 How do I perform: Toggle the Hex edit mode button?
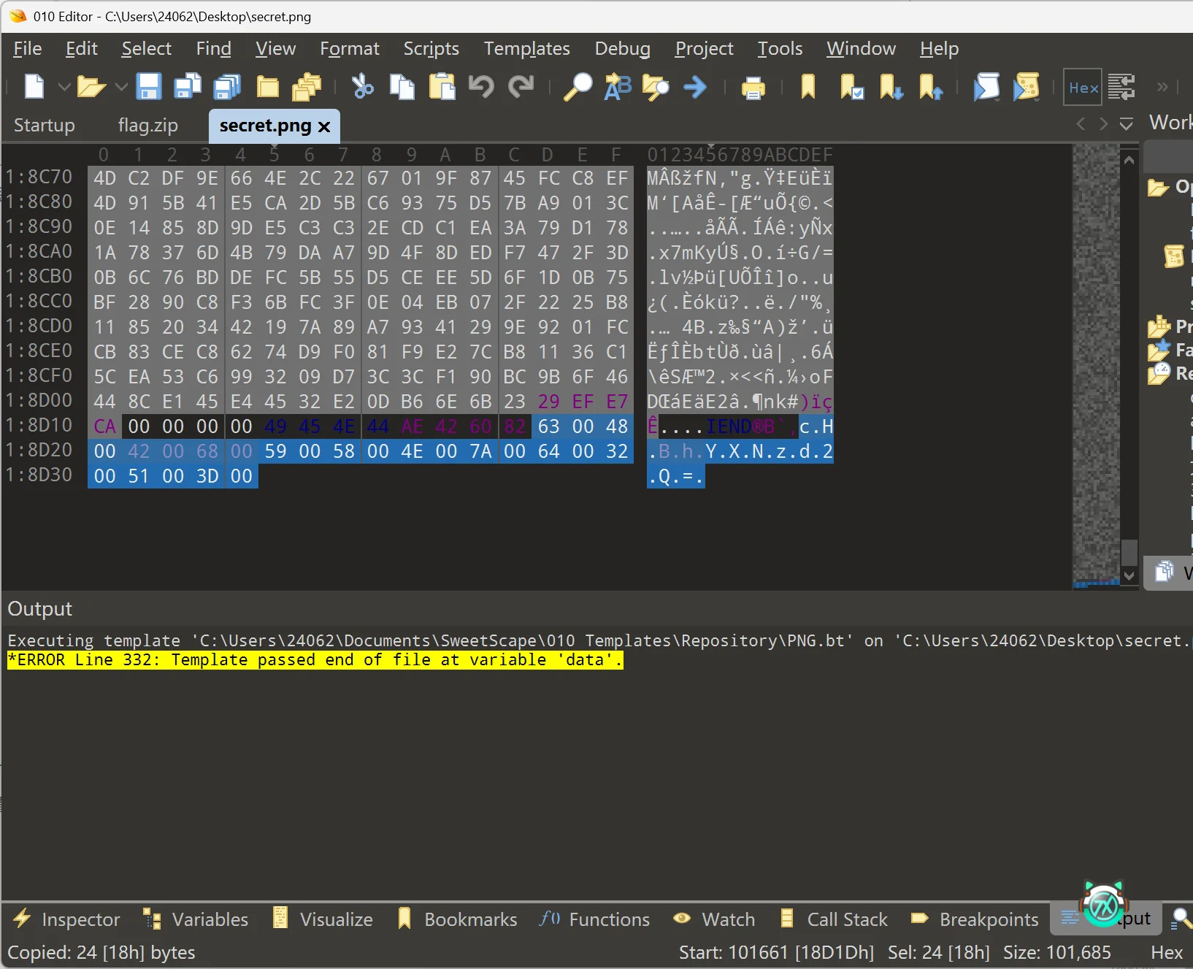pos(1083,88)
